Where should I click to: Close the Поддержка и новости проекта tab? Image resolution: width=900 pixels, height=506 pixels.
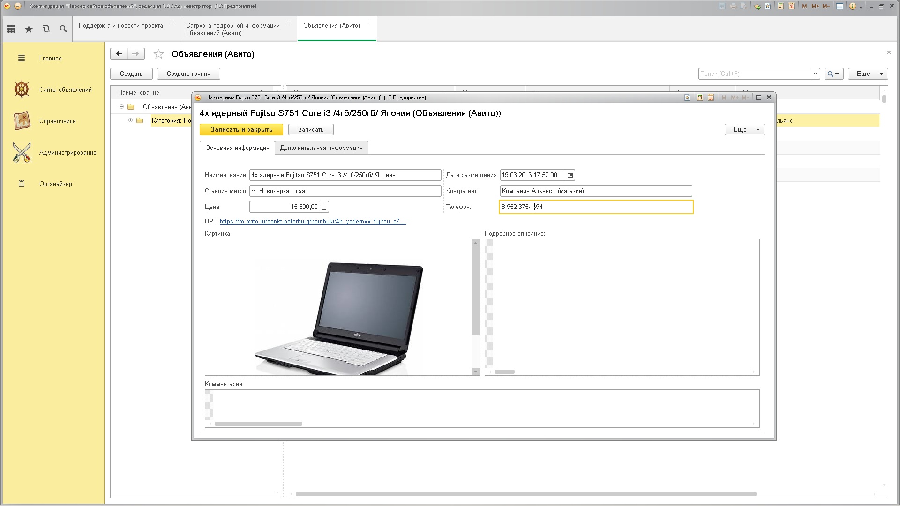point(172,23)
